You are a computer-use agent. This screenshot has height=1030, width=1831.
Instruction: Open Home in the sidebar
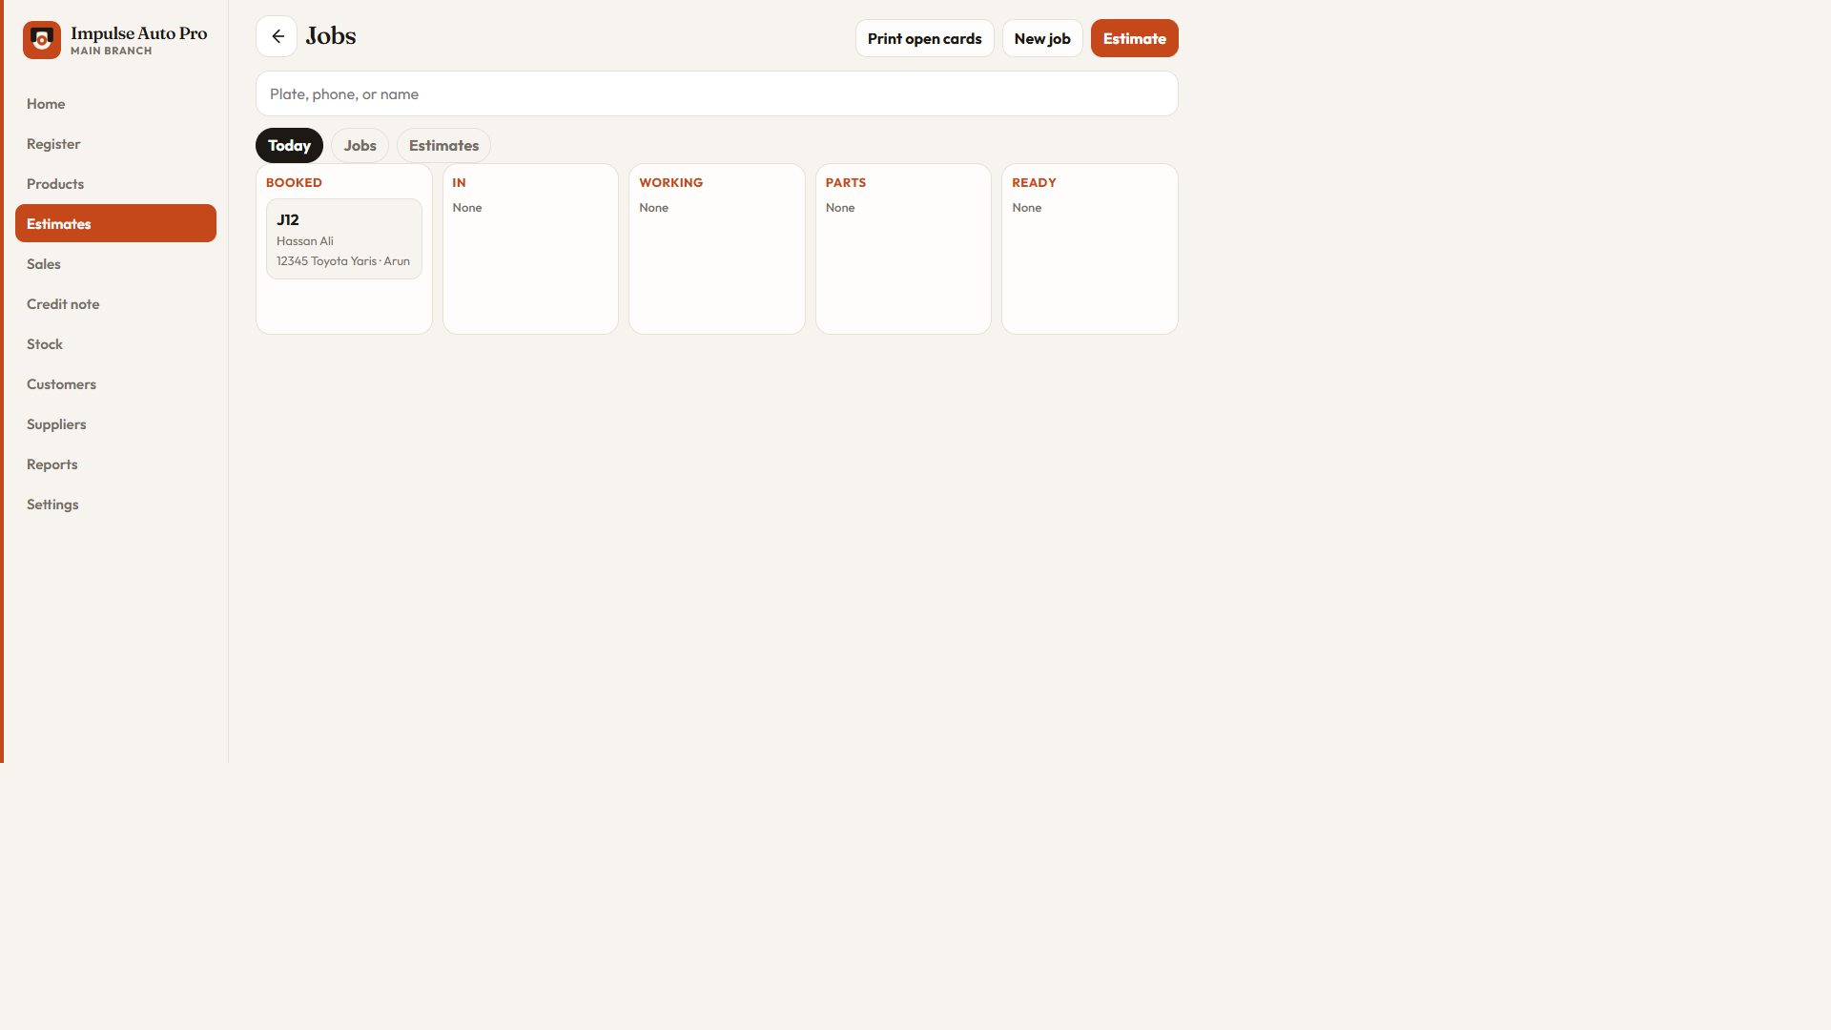click(x=115, y=103)
